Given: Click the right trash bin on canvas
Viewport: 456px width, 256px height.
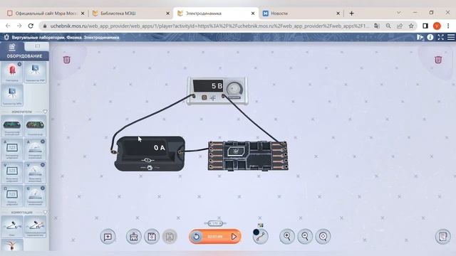Looking at the screenshot, I should (x=438, y=60).
